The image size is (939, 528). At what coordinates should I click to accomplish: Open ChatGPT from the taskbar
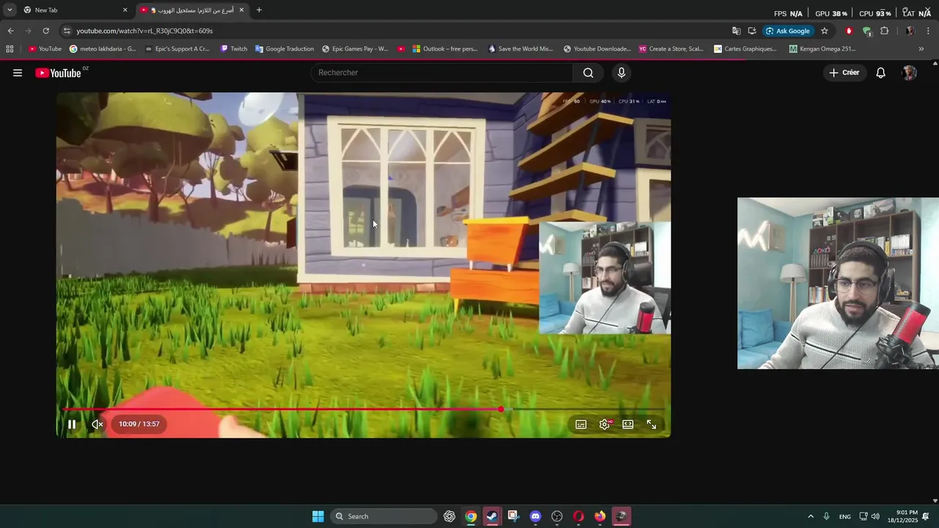[450, 516]
